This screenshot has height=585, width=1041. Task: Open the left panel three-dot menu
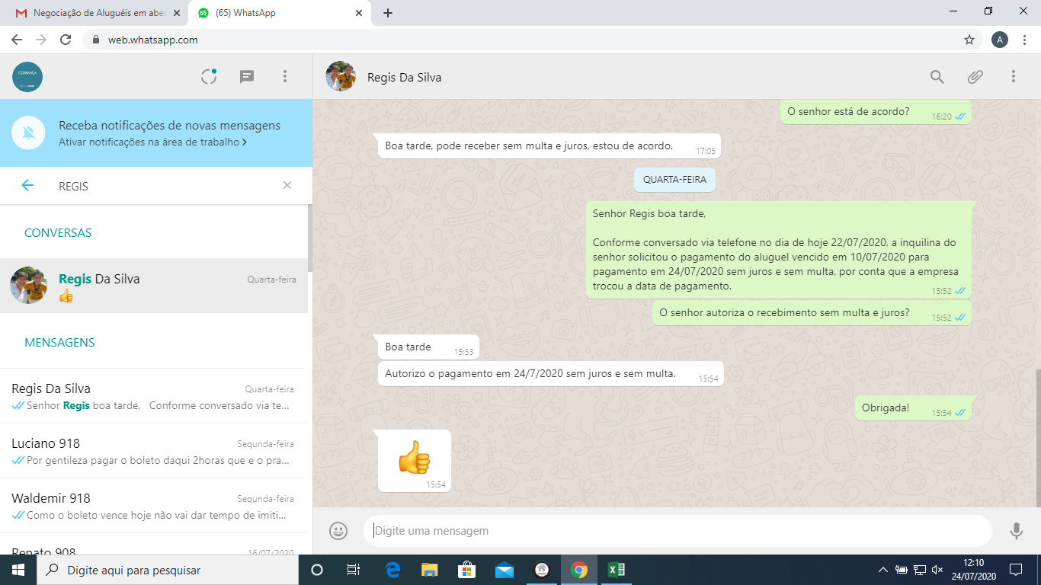click(x=284, y=76)
